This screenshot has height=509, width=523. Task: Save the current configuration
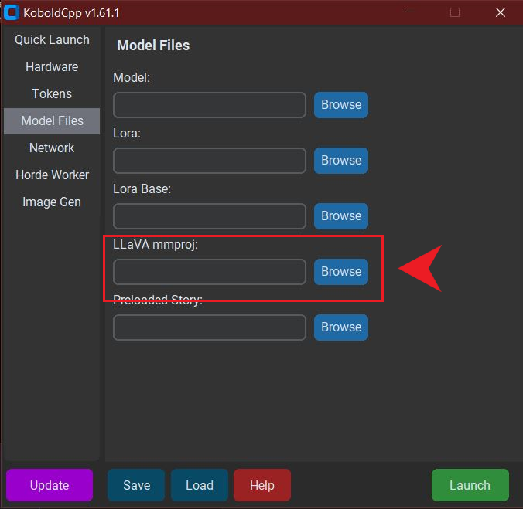pyautogui.click(x=136, y=485)
